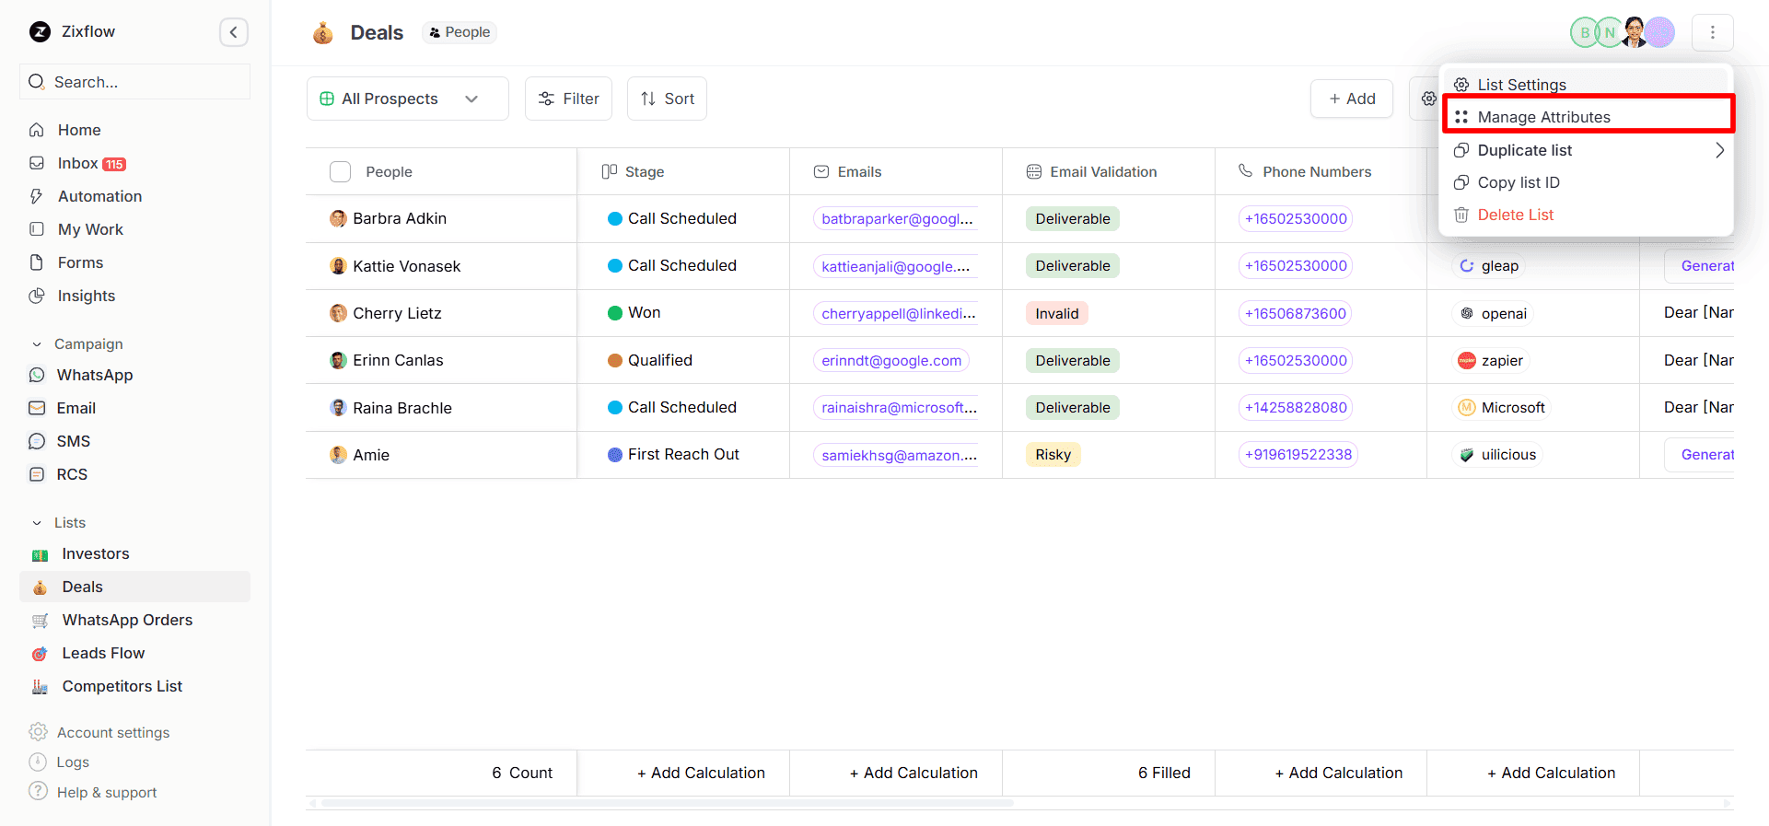Open WhatsApp campaign
Screen dimensions: 1769x826
pyautogui.click(x=94, y=375)
